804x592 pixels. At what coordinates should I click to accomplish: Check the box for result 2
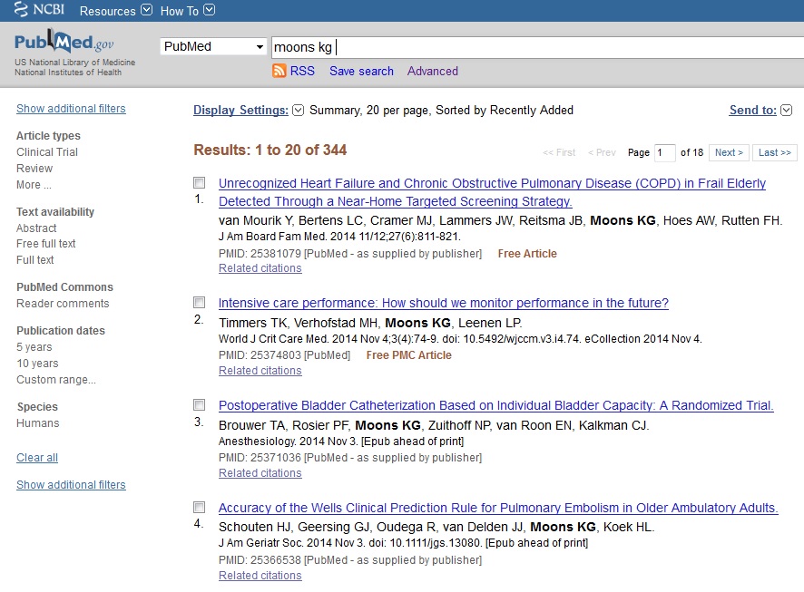pos(199,303)
